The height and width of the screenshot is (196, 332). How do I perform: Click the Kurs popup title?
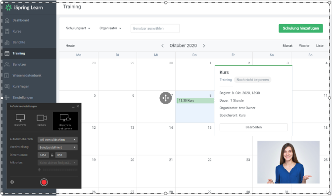[x=224, y=73]
